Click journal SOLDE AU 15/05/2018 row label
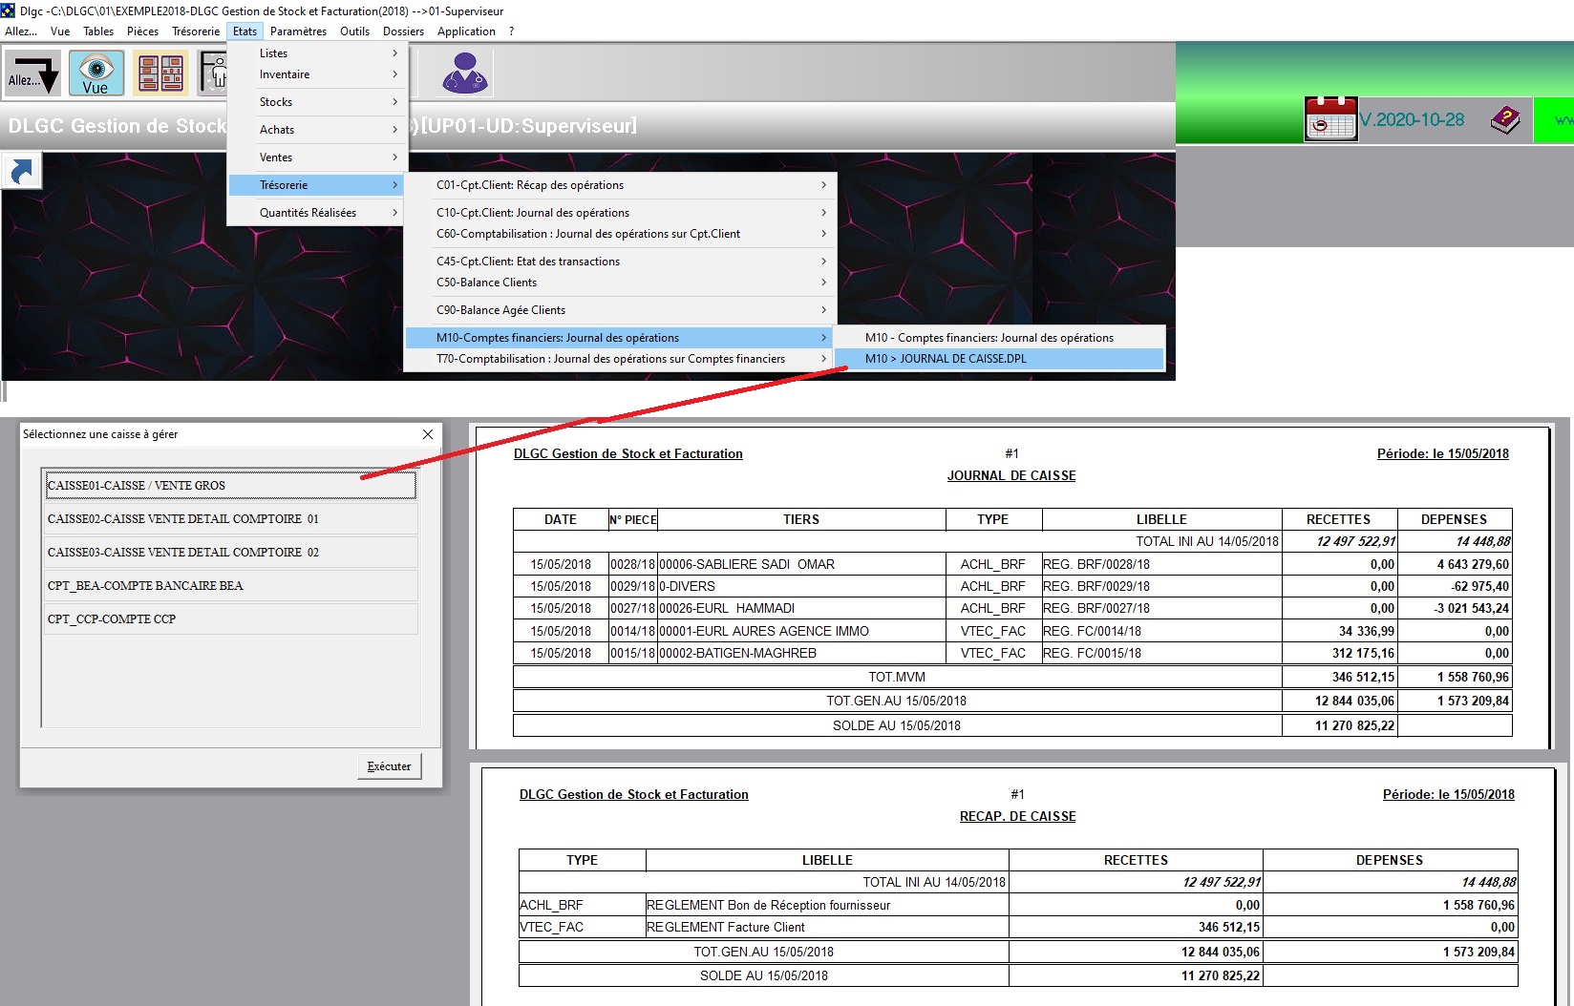 [x=897, y=725]
